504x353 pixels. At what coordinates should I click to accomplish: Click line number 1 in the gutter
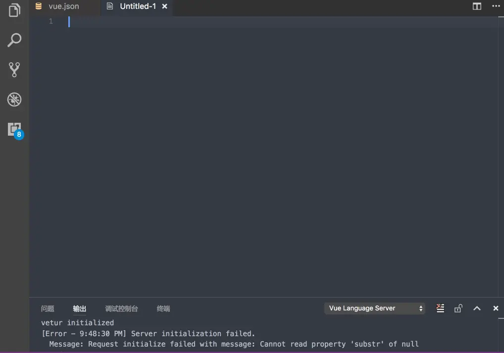[51, 21]
